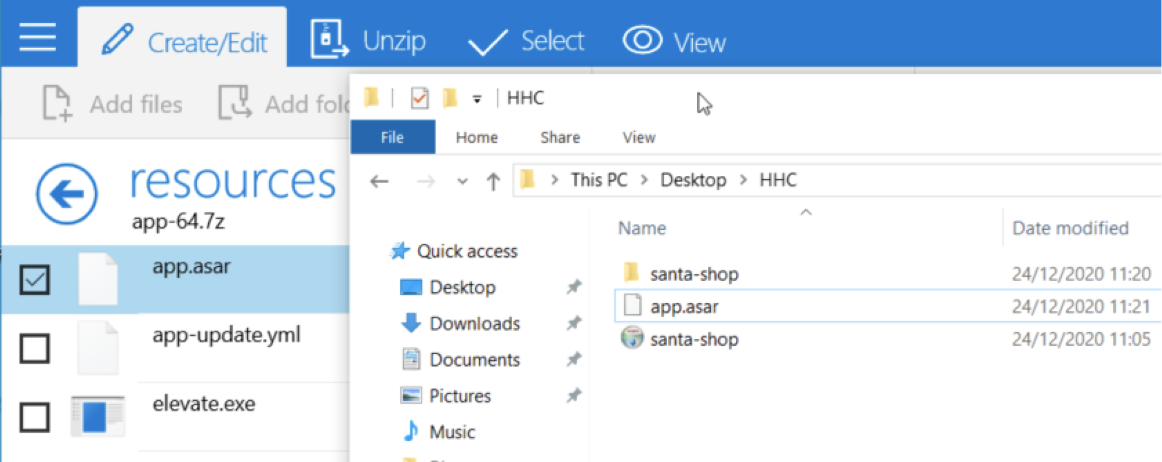
Task: Expand the Quick Access Toolbar customize dropdown
Action: coord(477,99)
